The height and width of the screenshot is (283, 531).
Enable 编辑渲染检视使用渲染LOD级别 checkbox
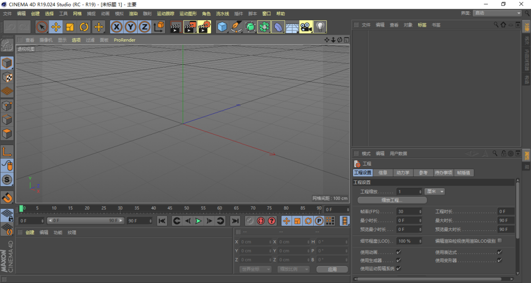pos(500,241)
